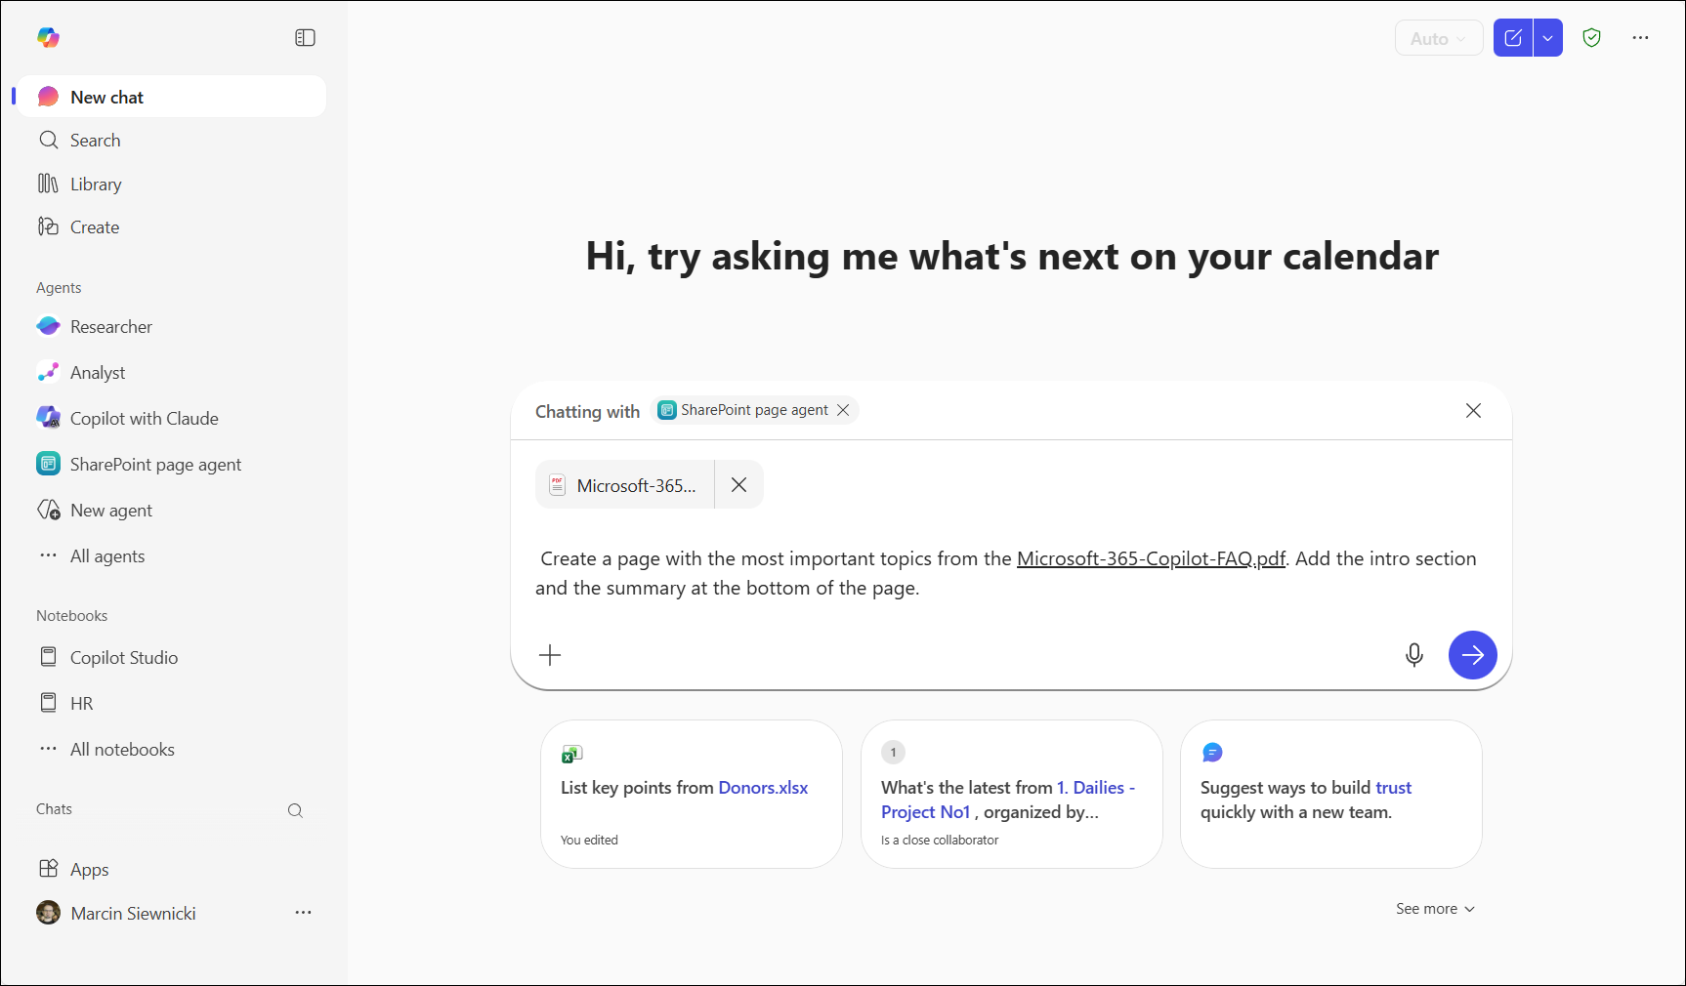Remove SharePoint page agent from chat
The image size is (1686, 986).
tap(843, 410)
